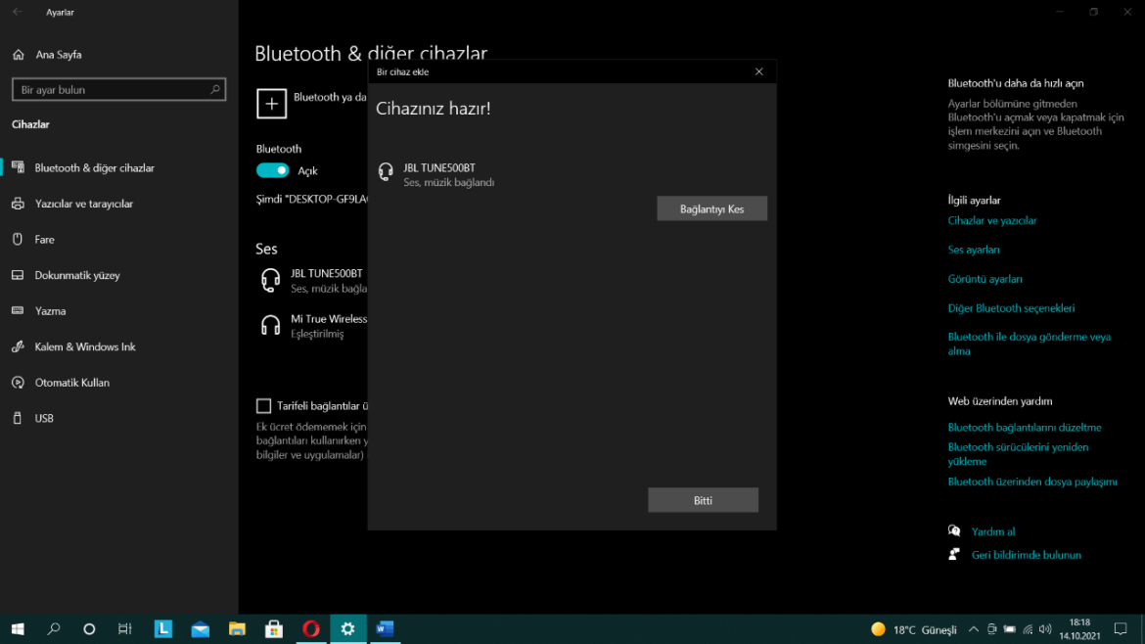The image size is (1145, 644).
Task: Click the Yazıcılar ve tarayıcılar printer icon
Action: click(x=20, y=204)
